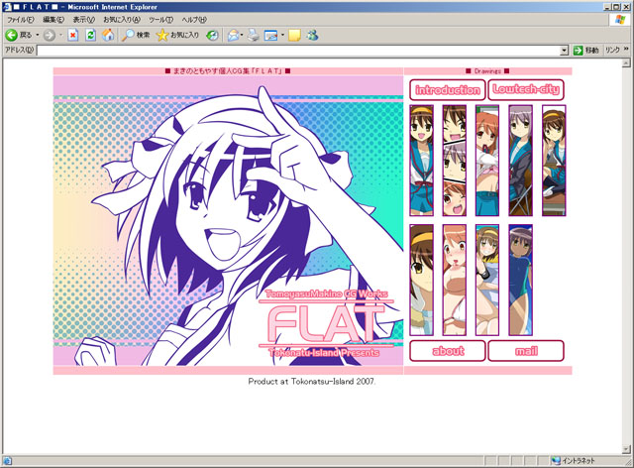
Task: Click the status bar page icon
Action: pyautogui.click(x=7, y=461)
